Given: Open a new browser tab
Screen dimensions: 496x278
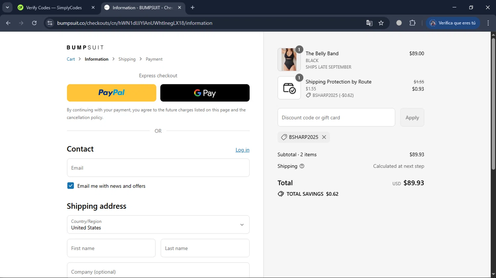Looking at the screenshot, I should click(192, 8).
